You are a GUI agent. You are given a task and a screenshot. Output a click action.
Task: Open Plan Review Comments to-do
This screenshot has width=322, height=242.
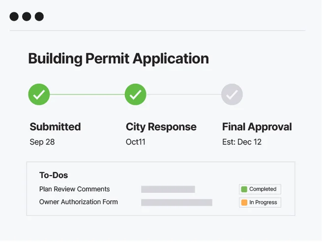pyautogui.click(x=74, y=189)
